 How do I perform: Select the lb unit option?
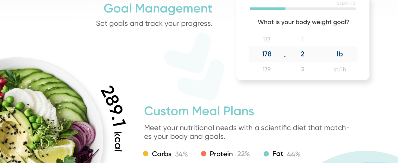tap(339, 54)
